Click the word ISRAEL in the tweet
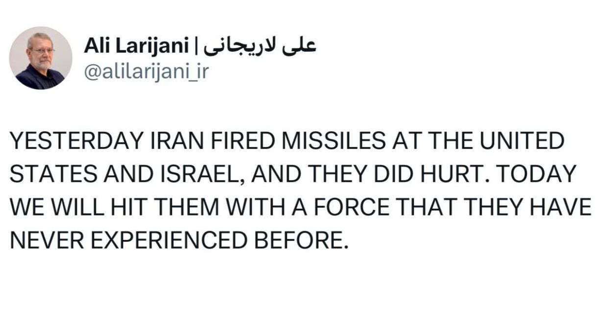Screen dimensions: 610x323 click(x=204, y=174)
